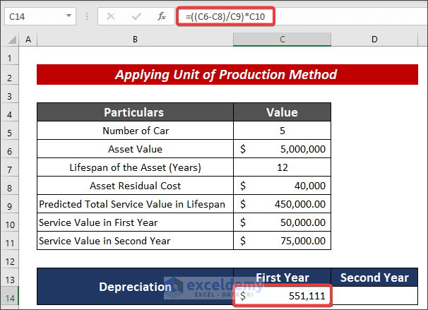Select the cell showing $ 450,000.00
This screenshot has height=310, width=428.
click(x=282, y=204)
